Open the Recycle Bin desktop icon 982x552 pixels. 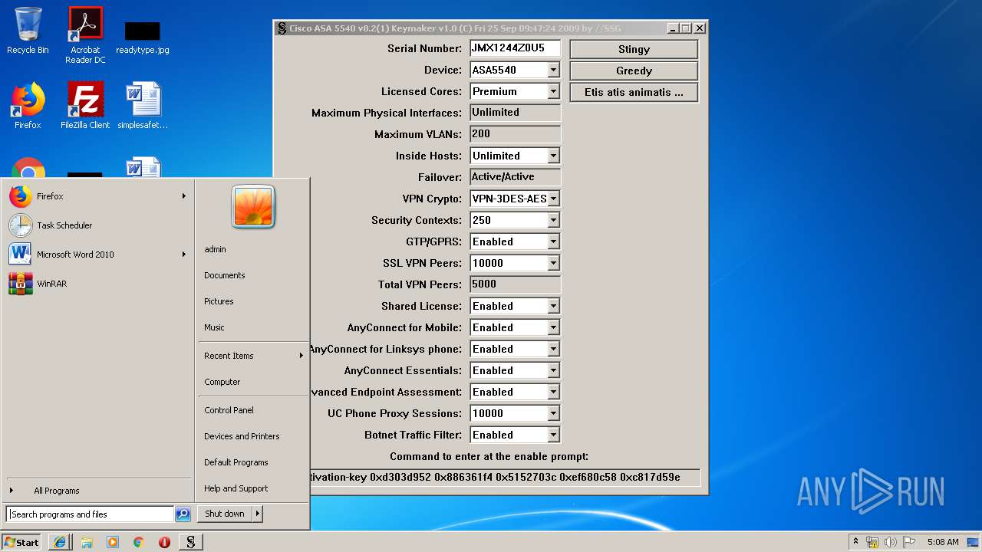[x=28, y=31]
